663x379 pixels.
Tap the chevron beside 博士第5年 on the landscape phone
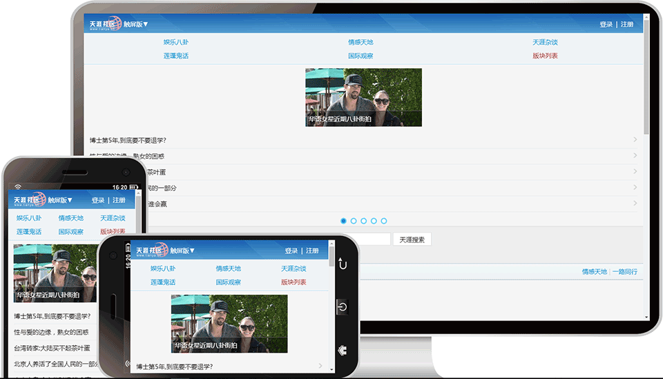coord(320,366)
